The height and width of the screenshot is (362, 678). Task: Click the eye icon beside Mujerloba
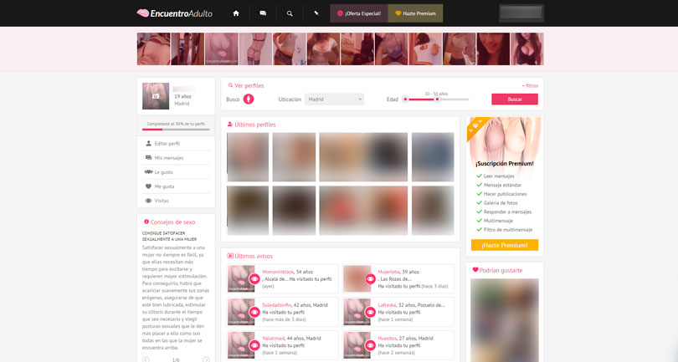(370, 279)
